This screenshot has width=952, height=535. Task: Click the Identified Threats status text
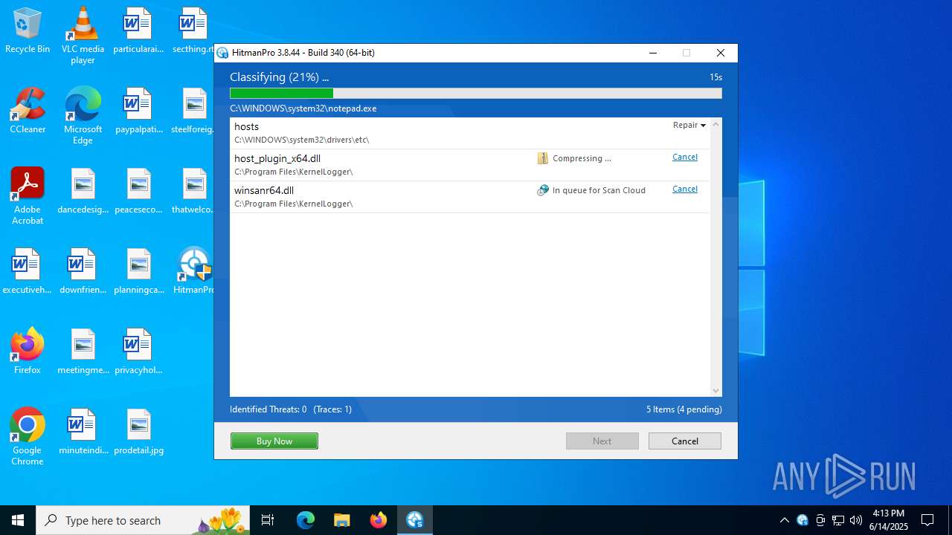click(x=291, y=409)
